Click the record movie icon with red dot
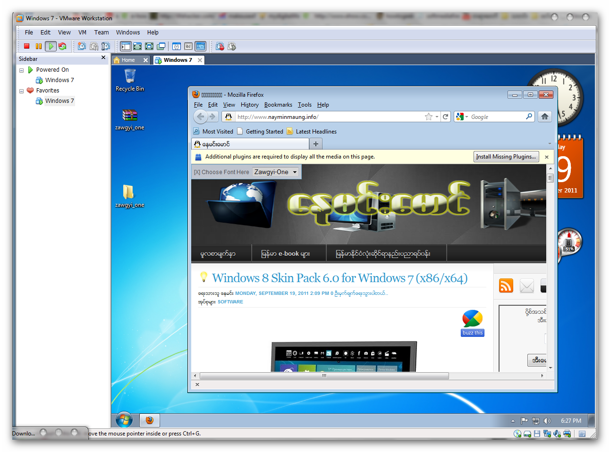Image resolution: width=610 pixels, height=452 pixels. pyautogui.click(x=220, y=46)
